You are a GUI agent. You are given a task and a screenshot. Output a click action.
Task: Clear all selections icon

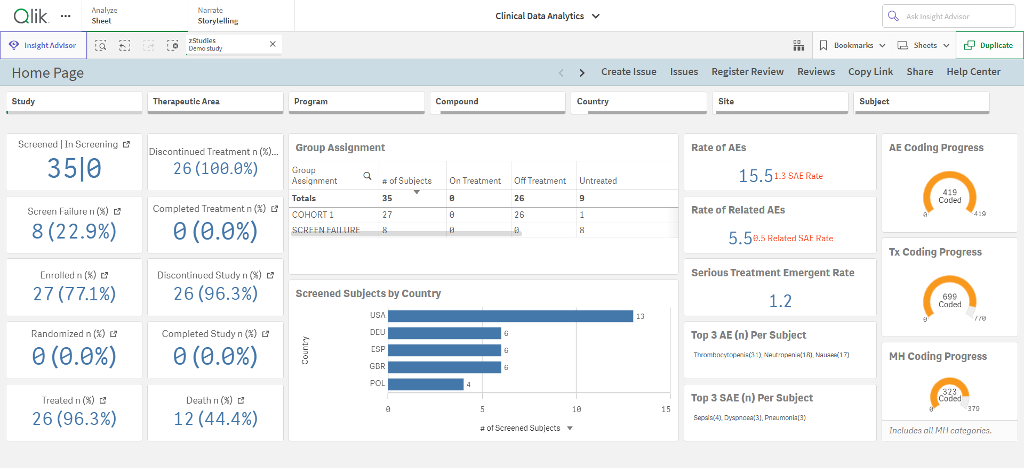(173, 45)
